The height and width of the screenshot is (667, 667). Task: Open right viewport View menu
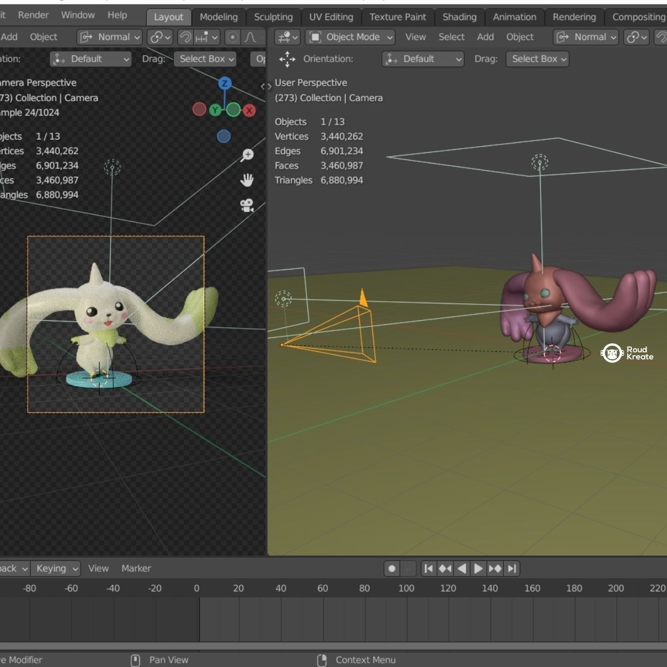point(415,37)
